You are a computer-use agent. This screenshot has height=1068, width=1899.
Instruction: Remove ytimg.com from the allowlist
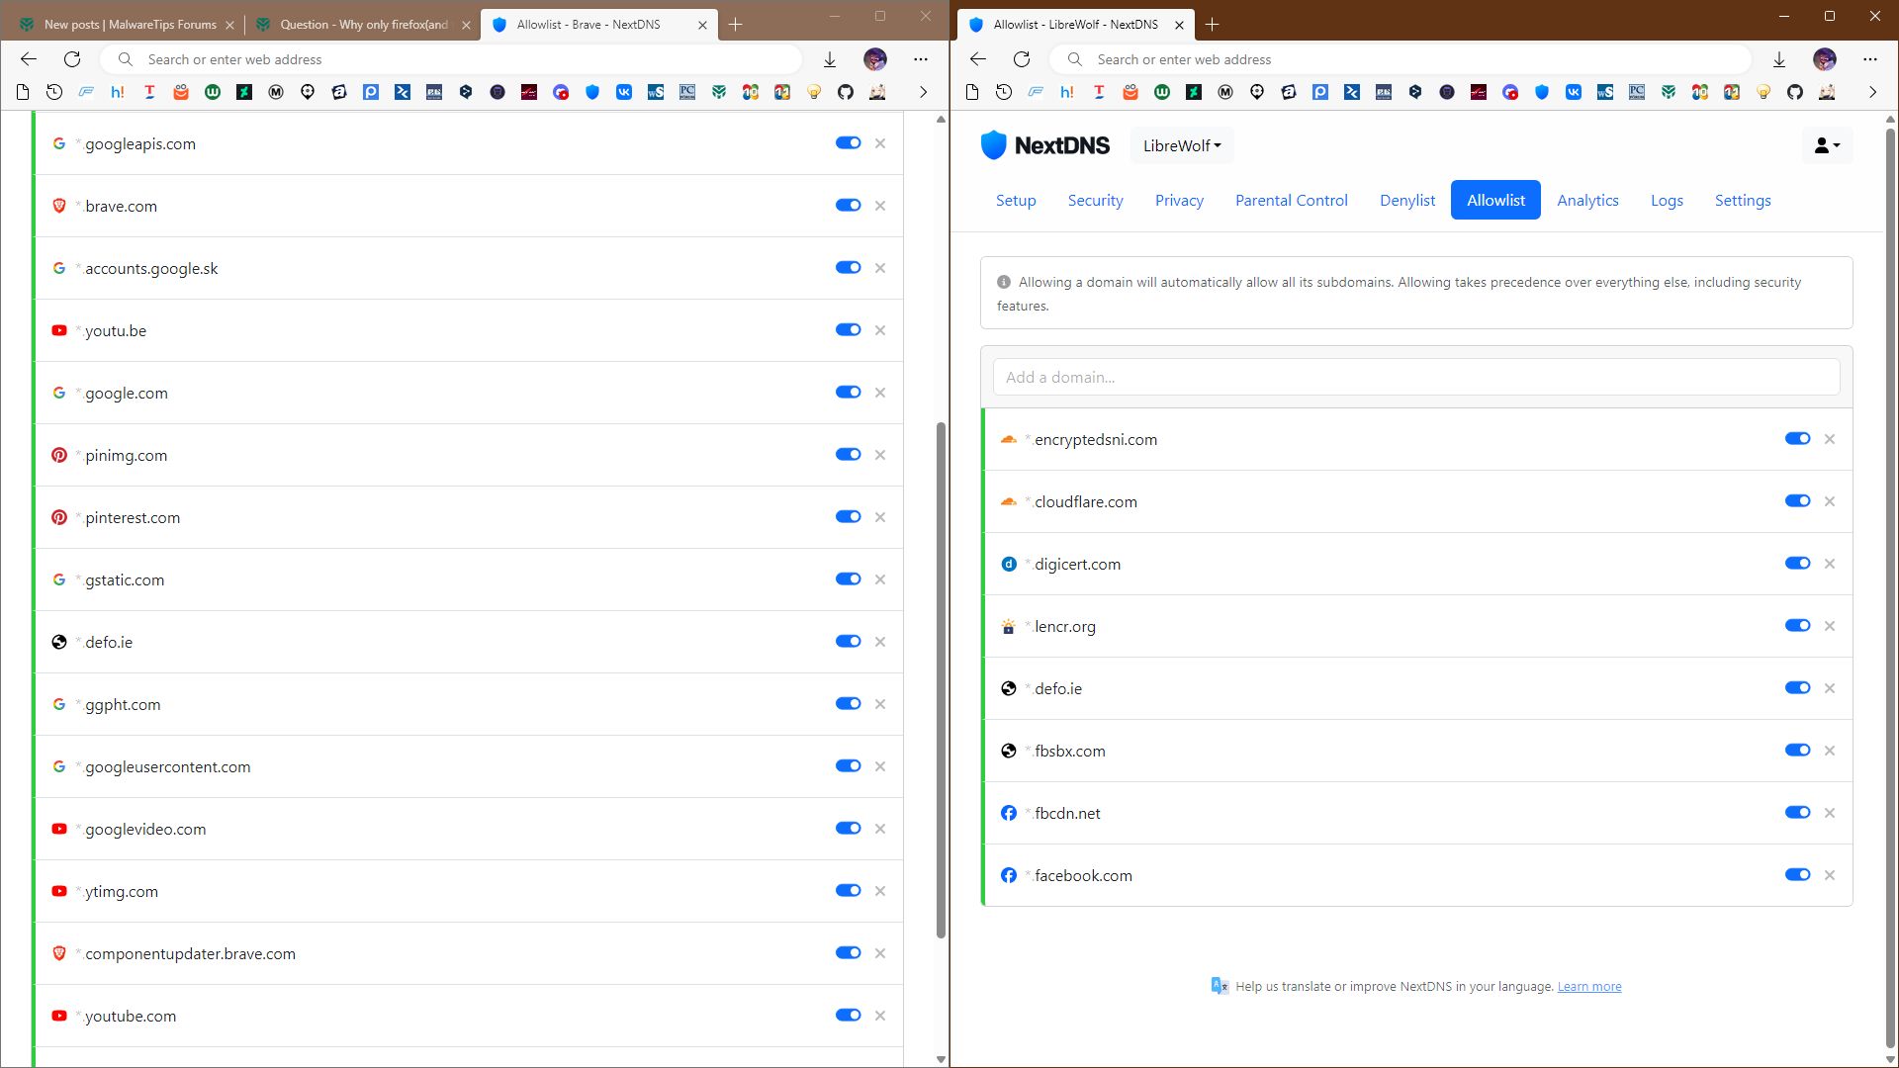(x=880, y=891)
